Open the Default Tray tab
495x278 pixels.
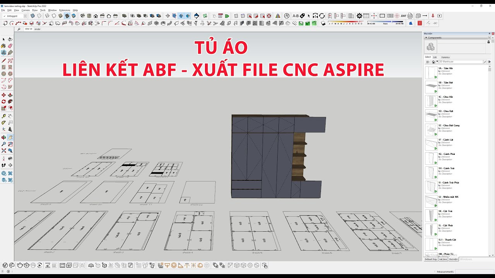point(431,259)
